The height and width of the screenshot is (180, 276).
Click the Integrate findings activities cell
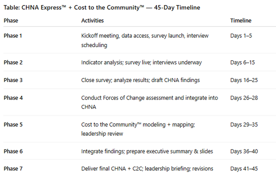click(147, 151)
